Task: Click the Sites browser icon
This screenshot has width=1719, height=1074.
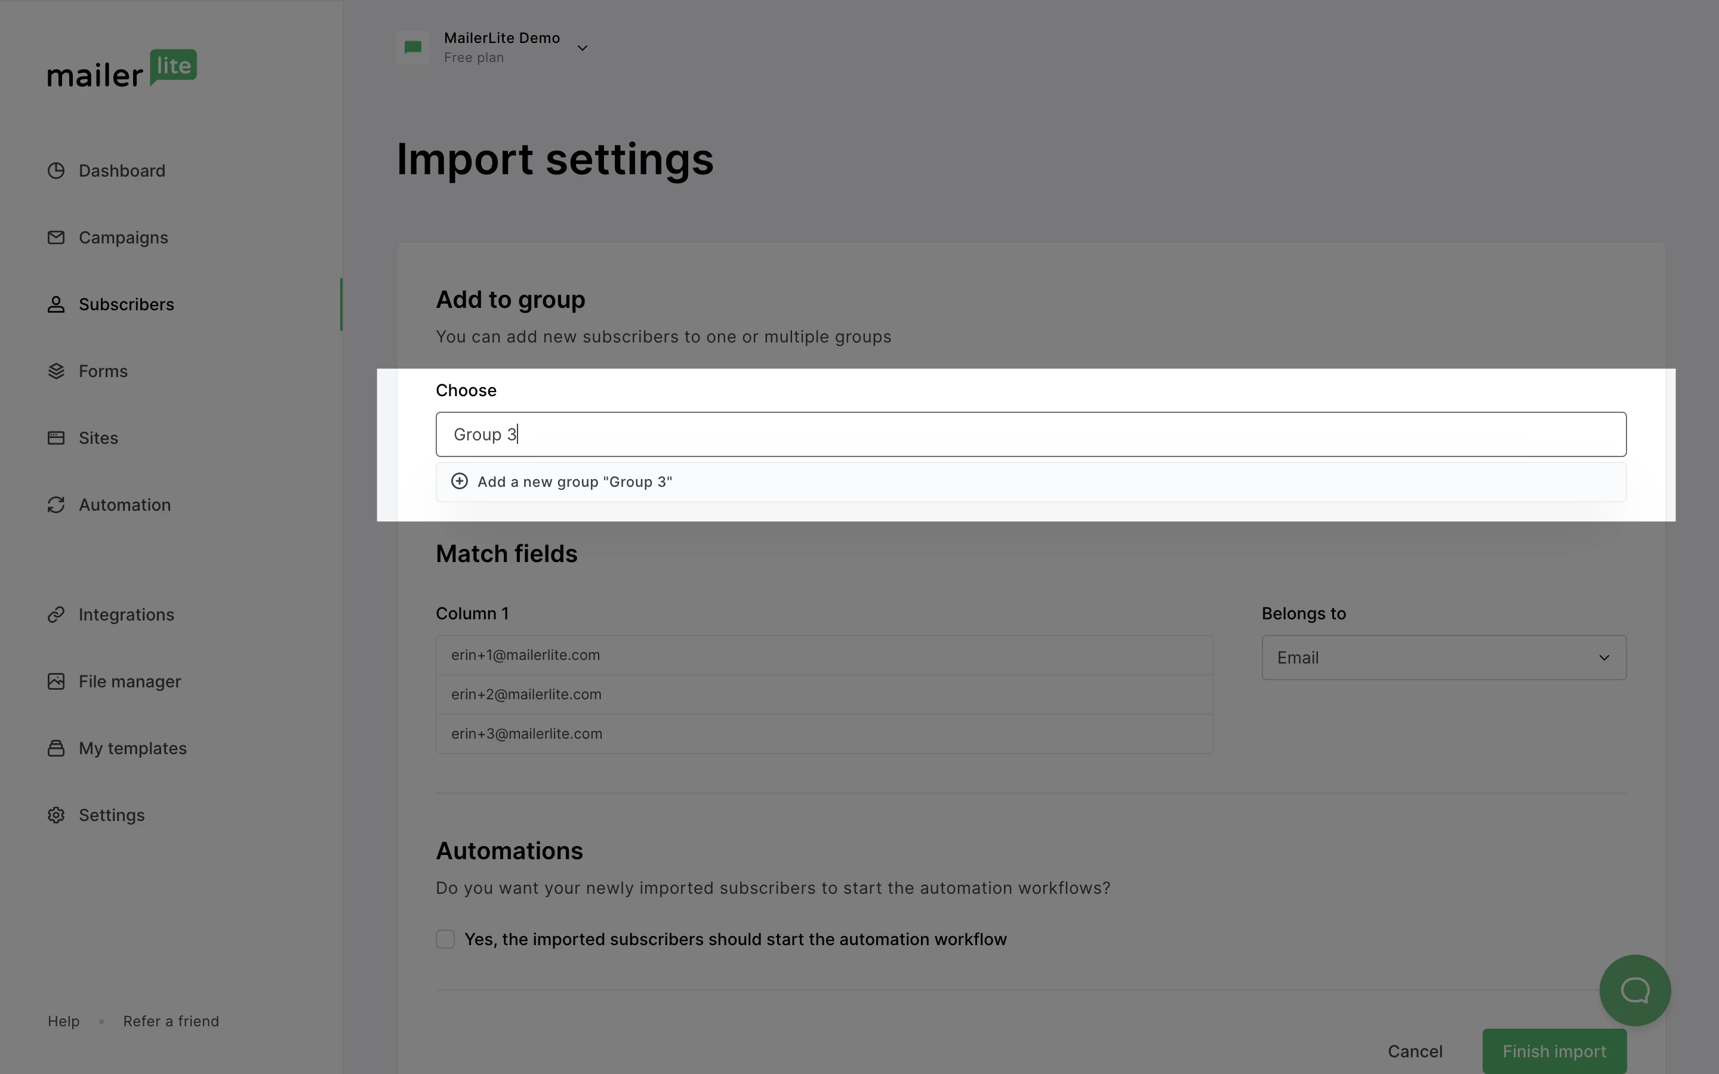Action: coord(56,437)
